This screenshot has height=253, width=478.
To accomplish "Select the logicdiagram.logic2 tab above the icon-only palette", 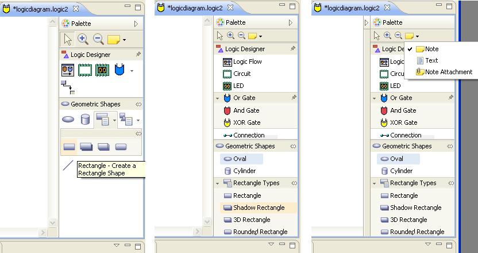I will pyautogui.click(x=41, y=9).
